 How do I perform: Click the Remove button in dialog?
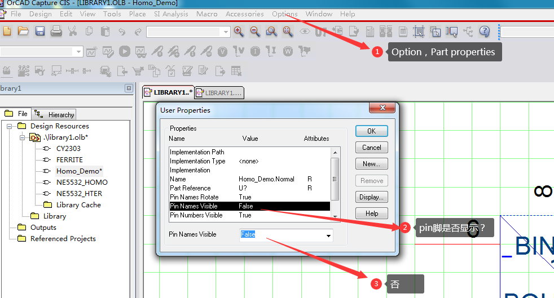pos(372,181)
